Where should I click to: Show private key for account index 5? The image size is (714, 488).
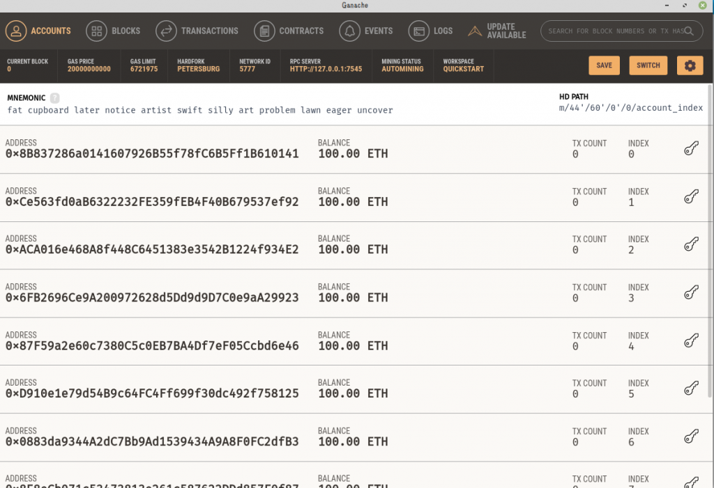pos(691,388)
